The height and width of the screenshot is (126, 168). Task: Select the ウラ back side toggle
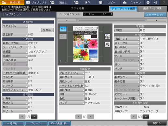coord(63,37)
